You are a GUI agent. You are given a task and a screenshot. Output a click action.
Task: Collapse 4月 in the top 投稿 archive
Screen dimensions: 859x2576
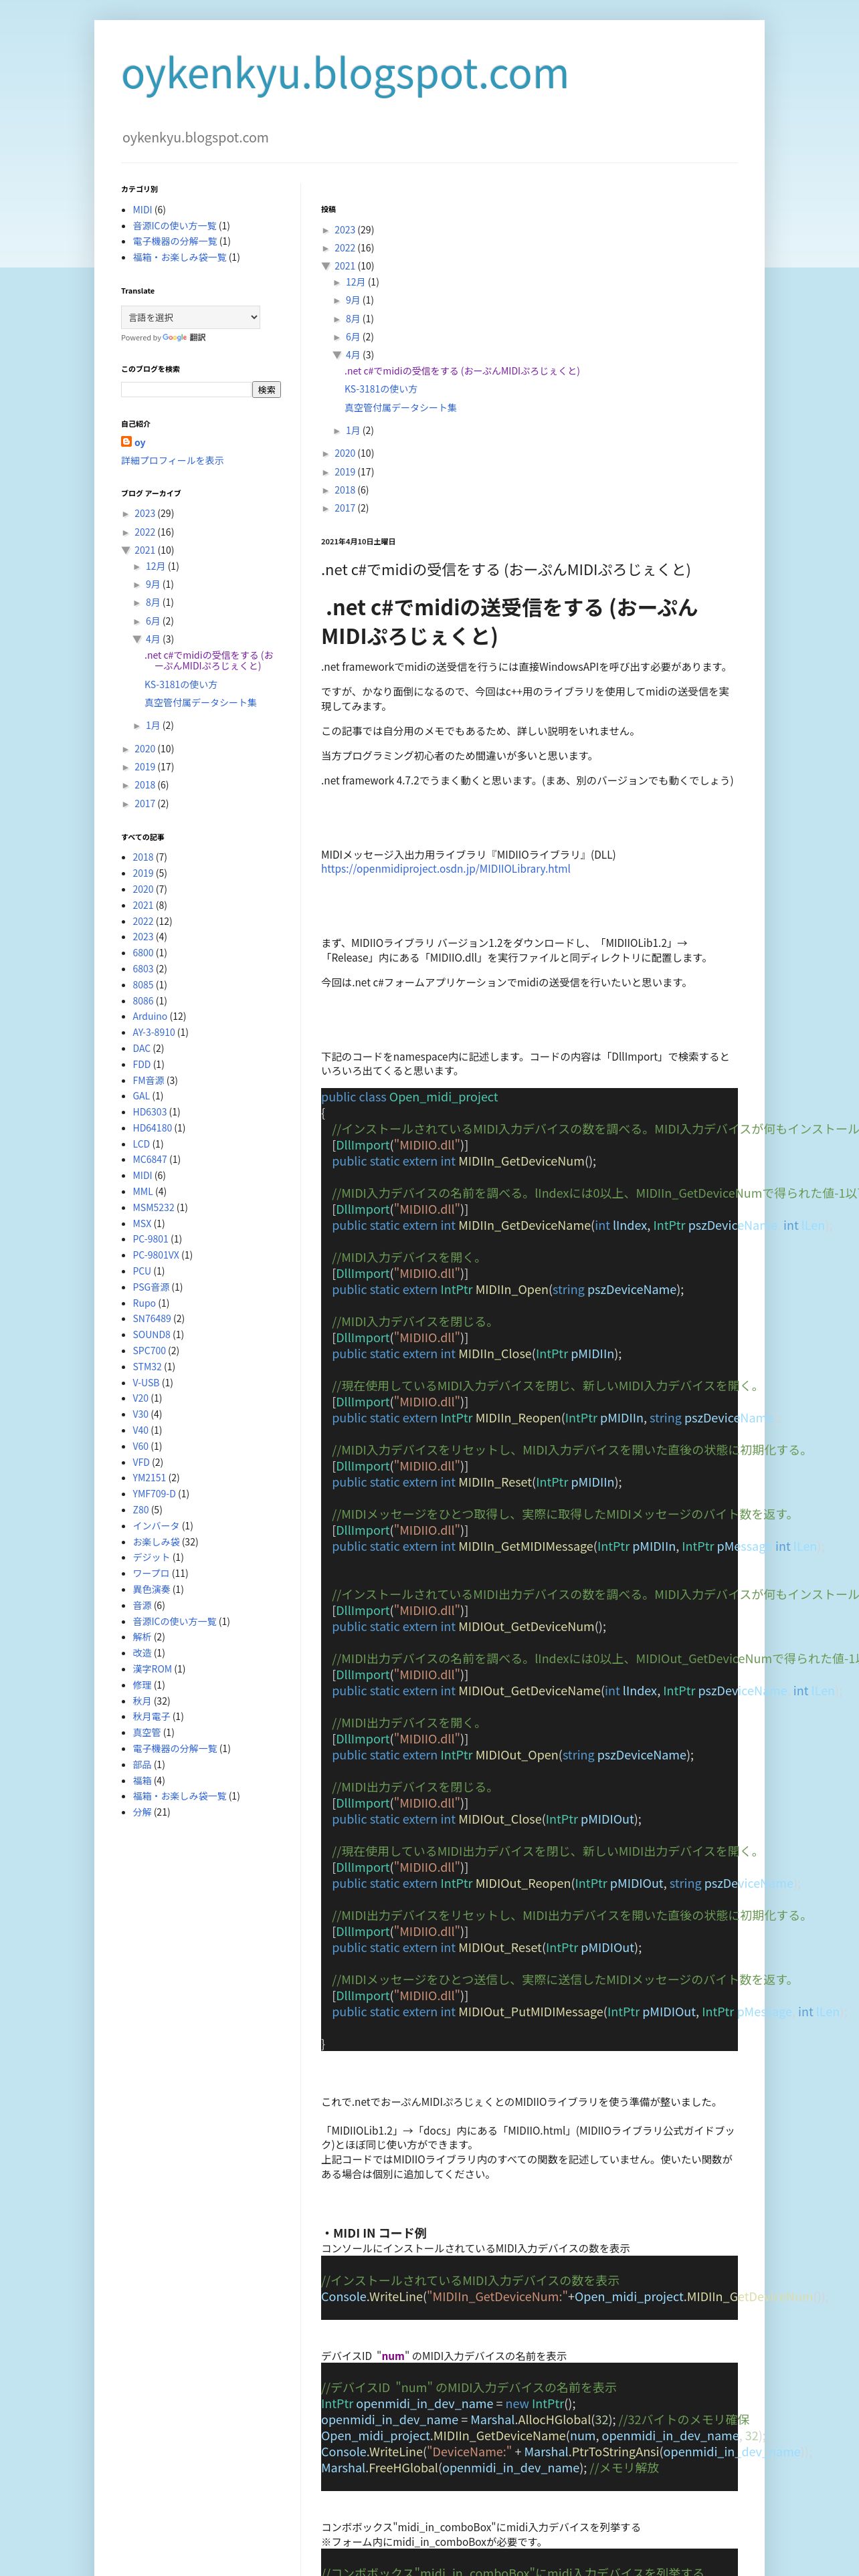point(337,355)
